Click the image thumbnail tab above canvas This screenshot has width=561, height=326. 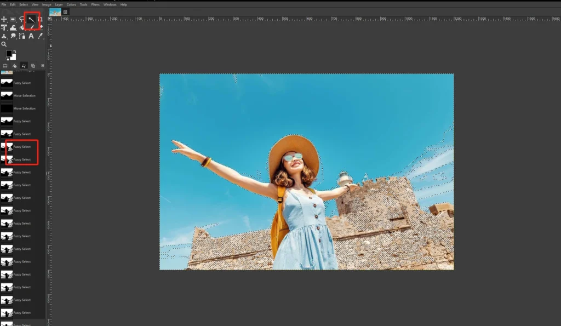55,12
